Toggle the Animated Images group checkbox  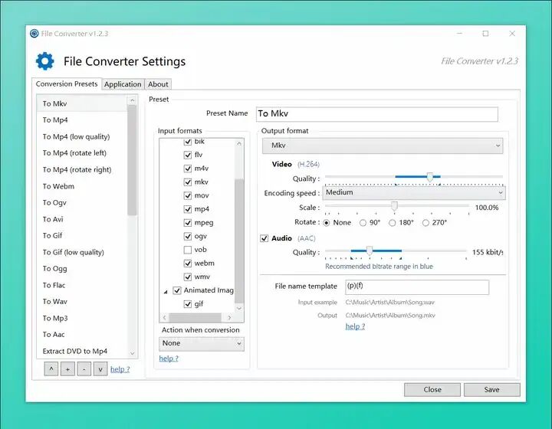click(177, 291)
